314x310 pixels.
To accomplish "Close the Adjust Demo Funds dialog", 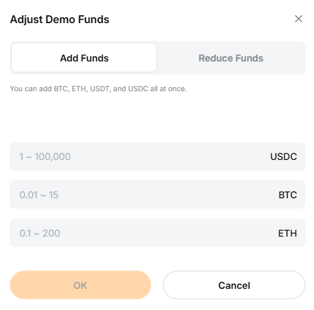I will 299,19.
